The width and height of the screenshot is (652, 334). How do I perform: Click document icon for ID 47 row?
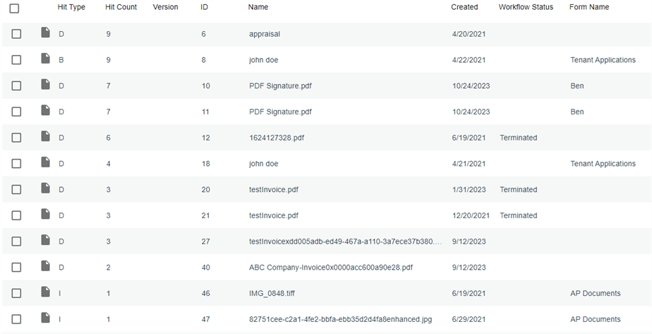(x=45, y=318)
